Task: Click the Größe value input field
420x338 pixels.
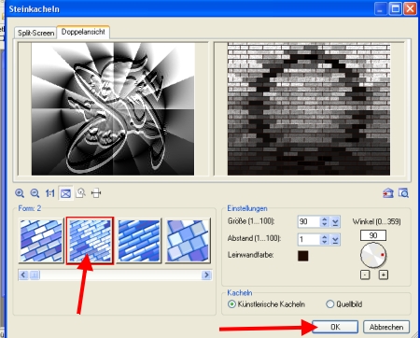Action: coord(308,221)
